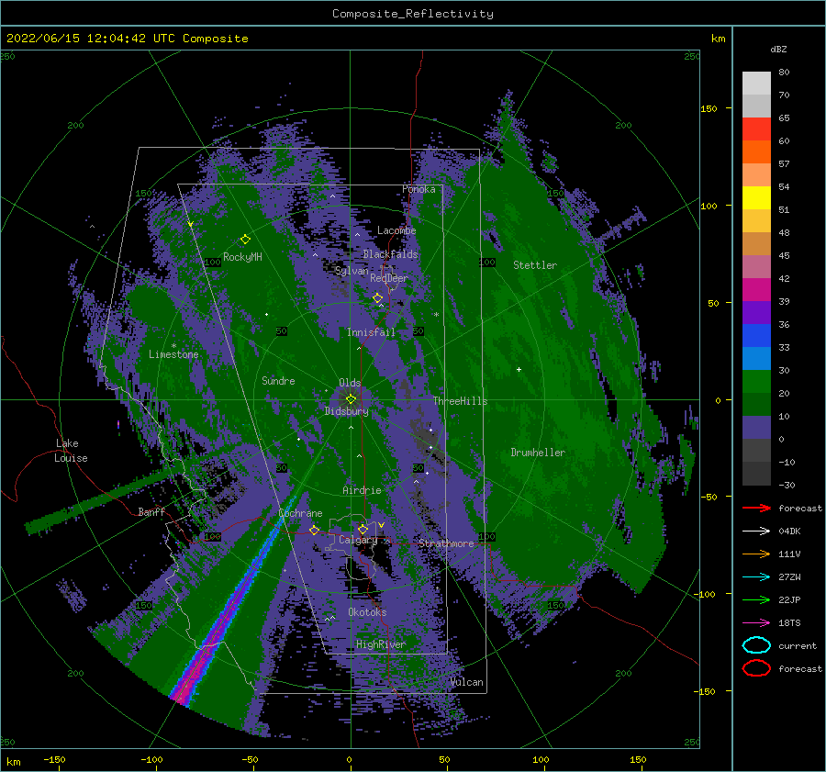Select the Lake Louise label
The width and height of the screenshot is (826, 772).
point(72,451)
